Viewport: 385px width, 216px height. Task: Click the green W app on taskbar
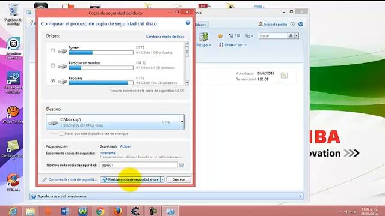click(83, 211)
